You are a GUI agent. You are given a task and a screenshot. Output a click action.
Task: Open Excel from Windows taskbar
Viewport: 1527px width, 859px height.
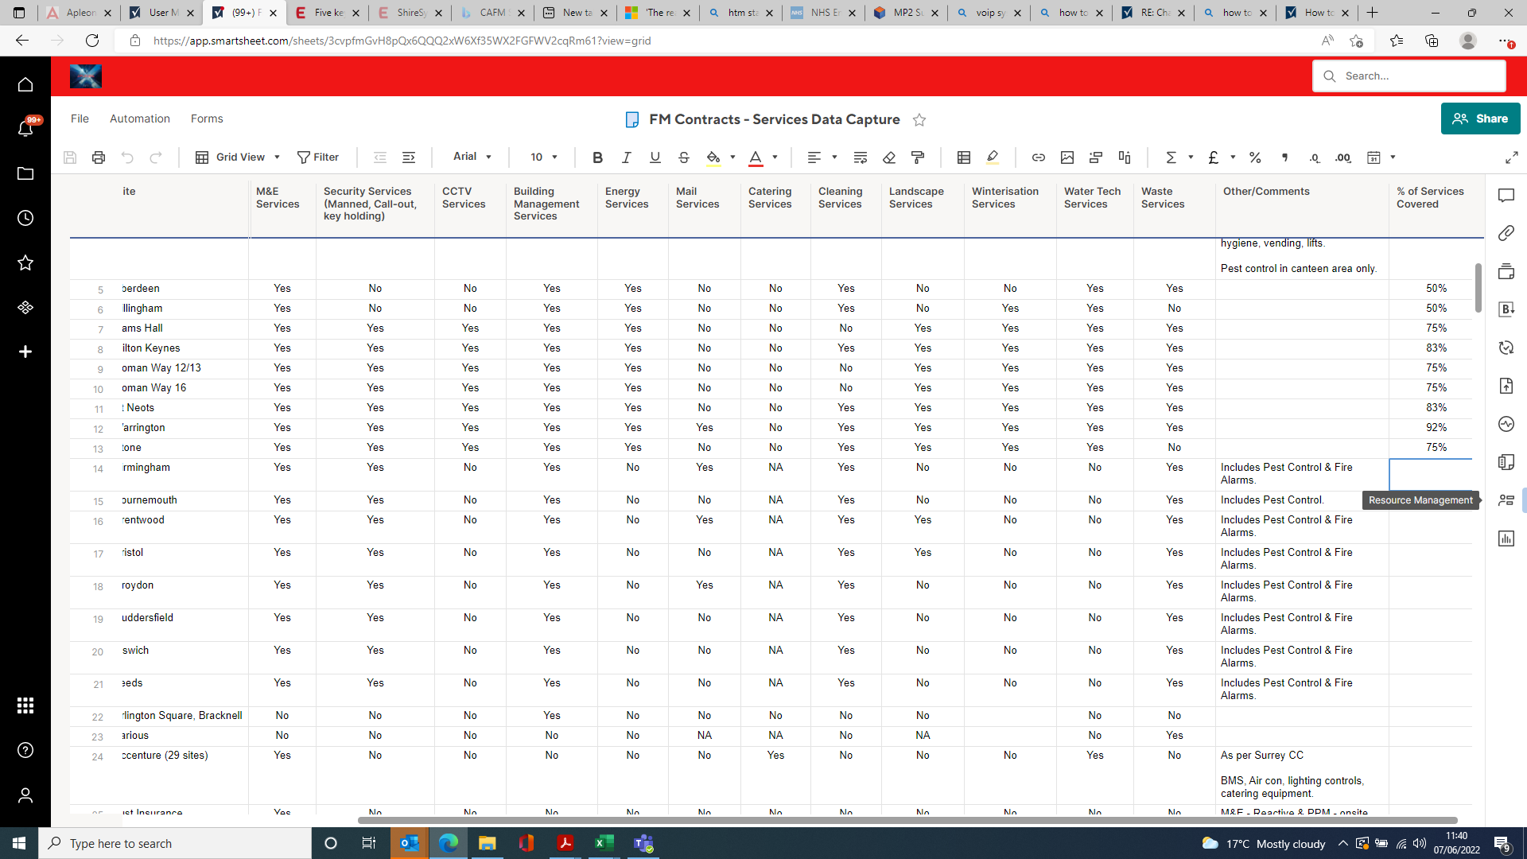point(604,843)
